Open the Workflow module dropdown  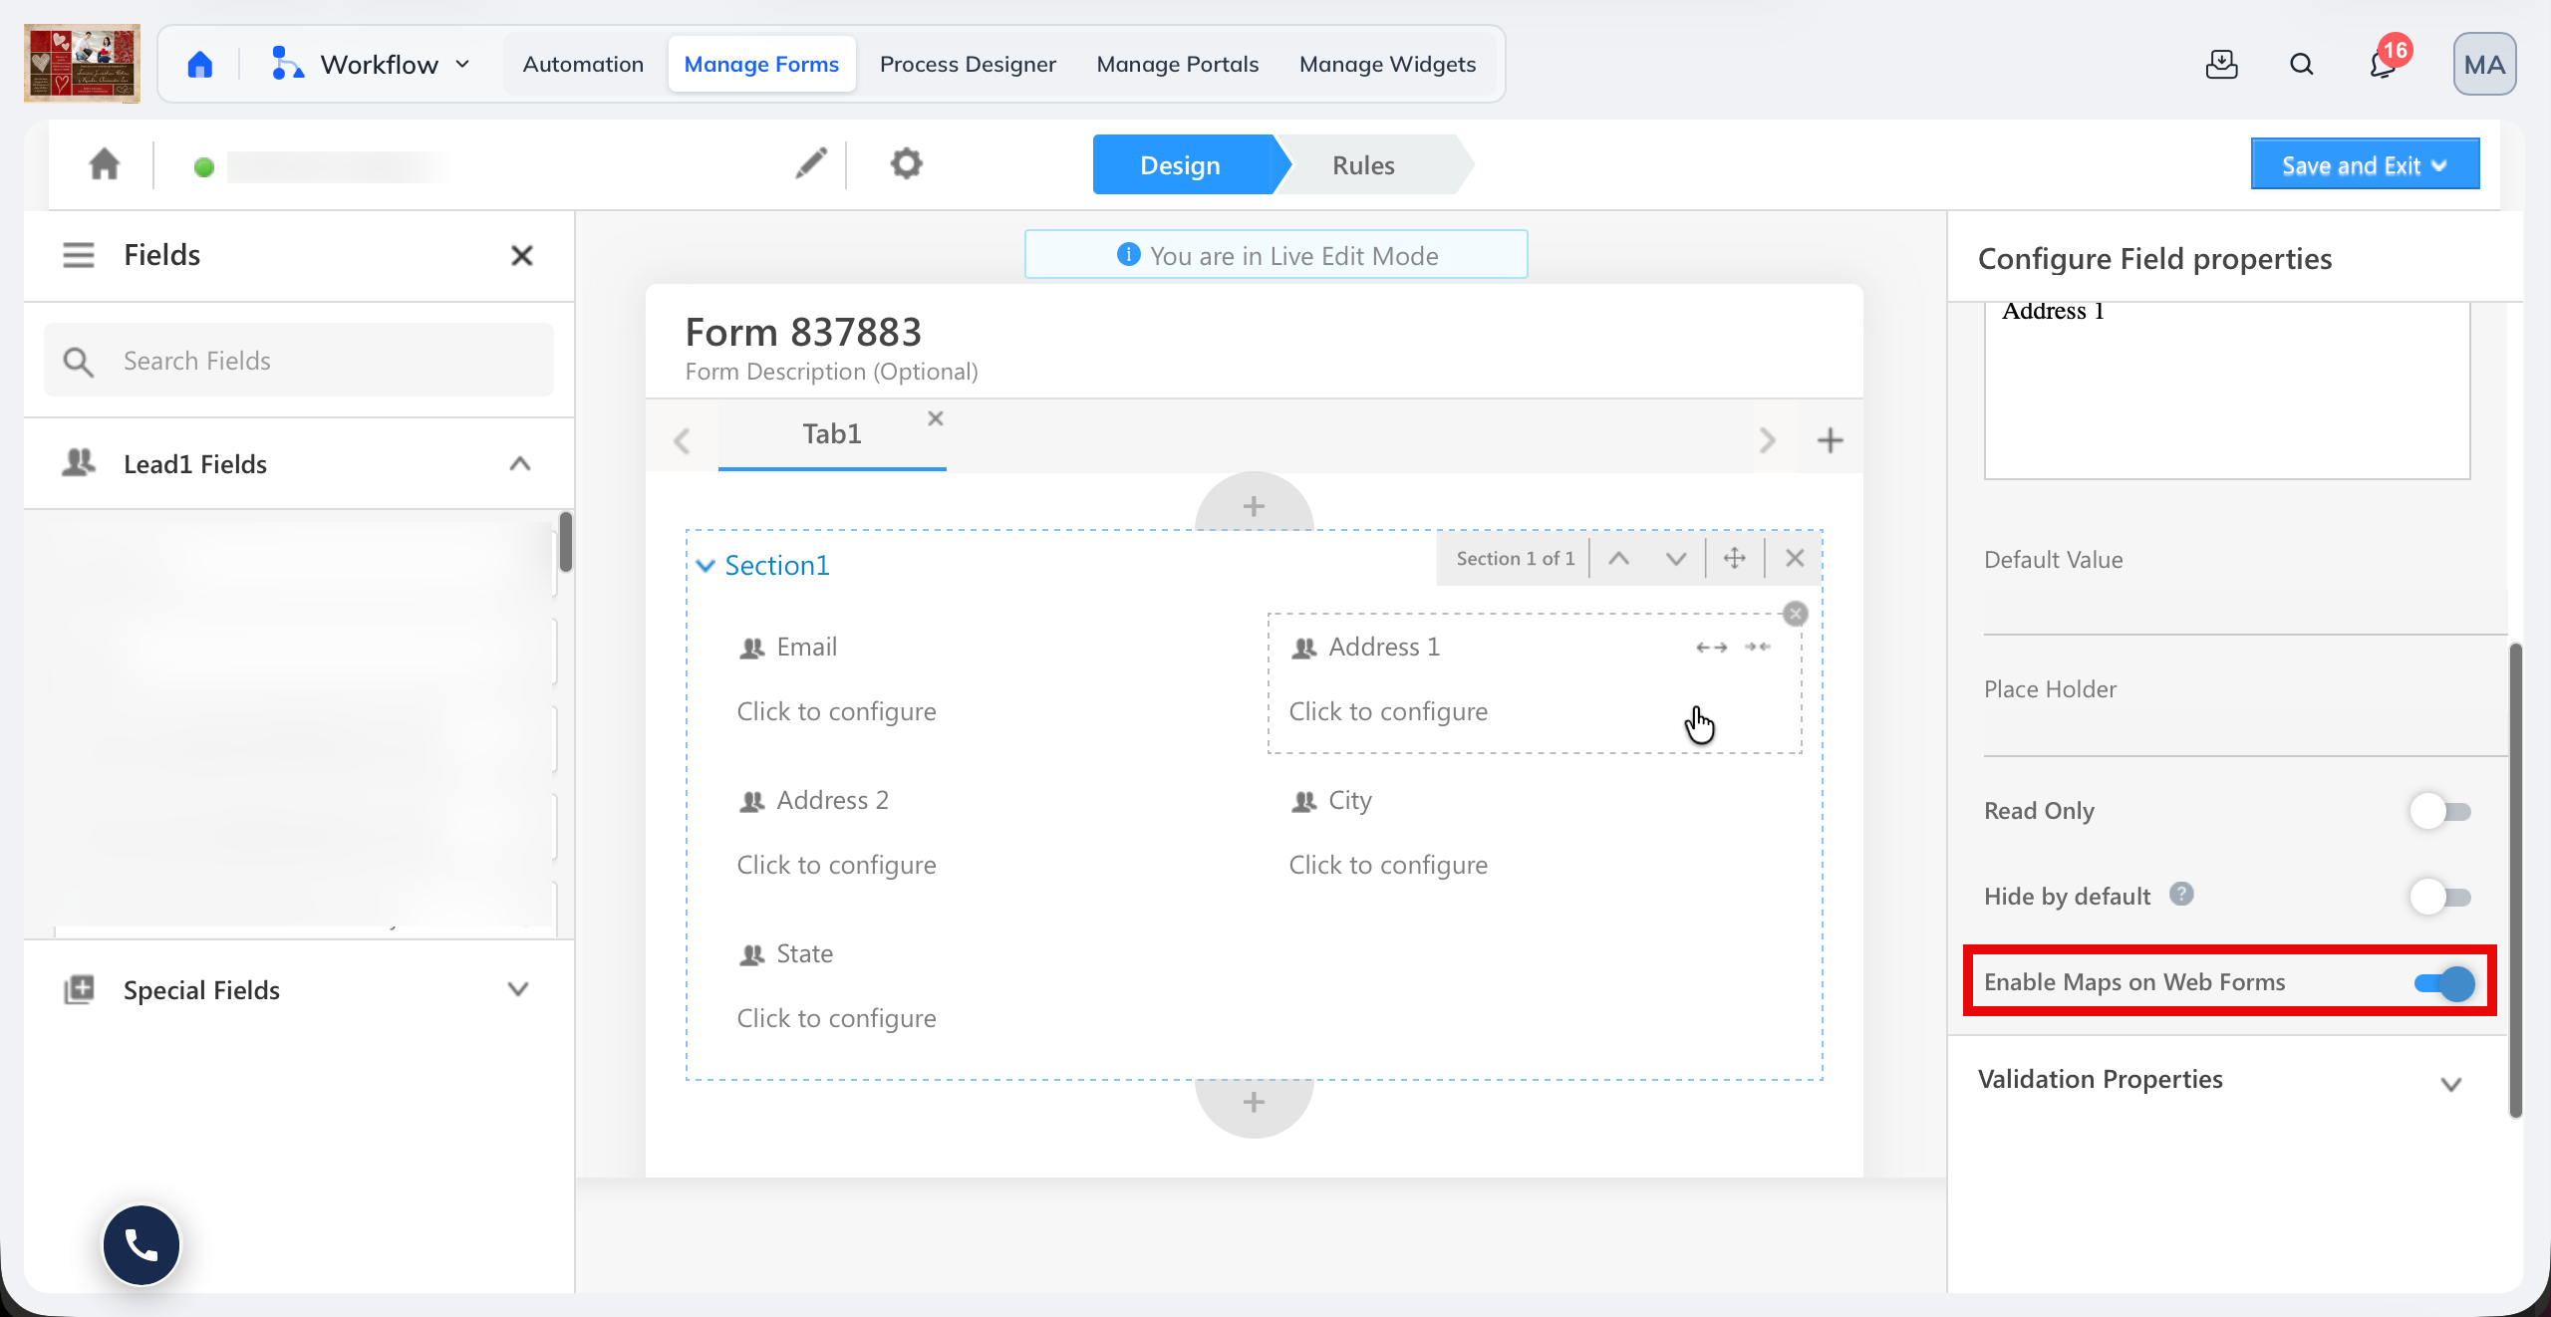click(x=371, y=65)
